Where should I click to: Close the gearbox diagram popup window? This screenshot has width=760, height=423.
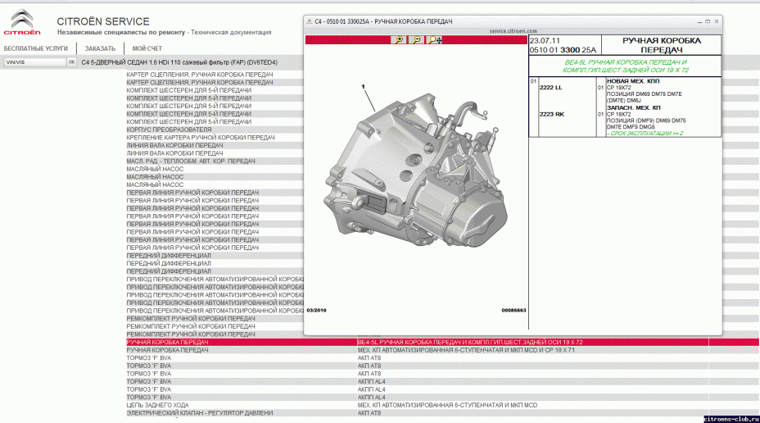[x=717, y=21]
